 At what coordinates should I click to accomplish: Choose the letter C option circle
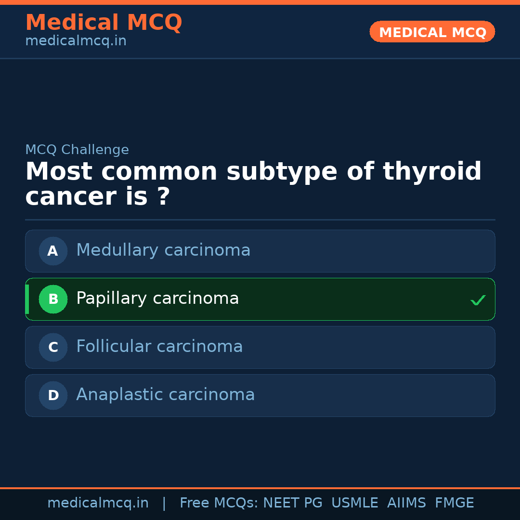[x=53, y=347]
